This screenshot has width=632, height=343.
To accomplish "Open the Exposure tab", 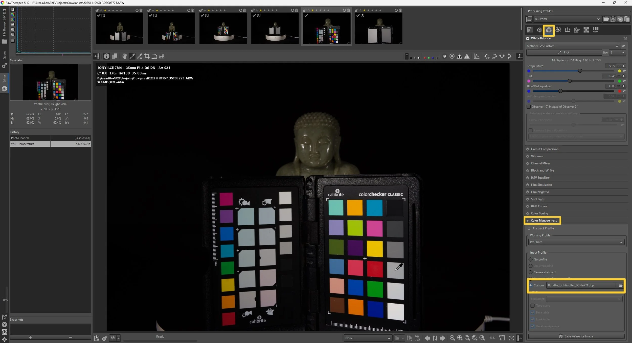I will coord(530,30).
